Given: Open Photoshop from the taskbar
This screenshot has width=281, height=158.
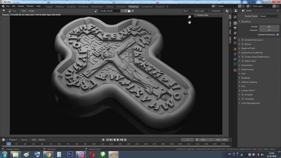Looking at the screenshot, I should (70, 154).
